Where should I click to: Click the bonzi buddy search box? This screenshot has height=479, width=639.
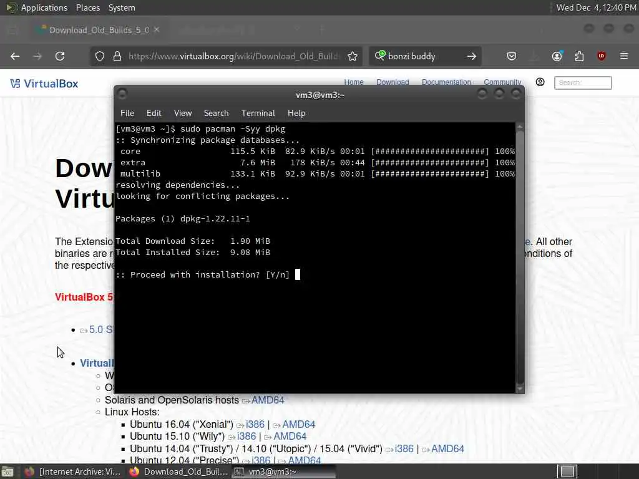coord(424,56)
